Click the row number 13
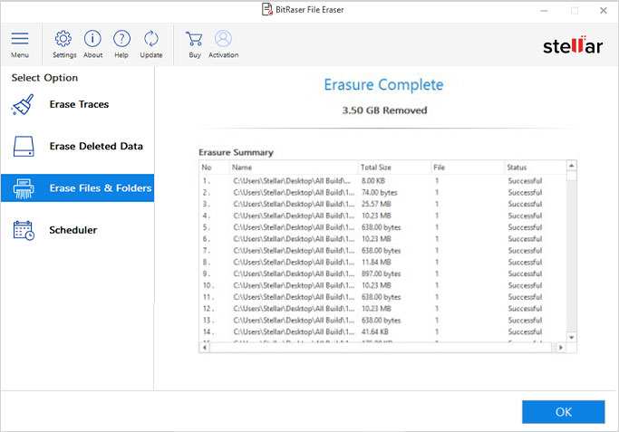Image resolution: width=619 pixels, height=432 pixels. [208, 321]
